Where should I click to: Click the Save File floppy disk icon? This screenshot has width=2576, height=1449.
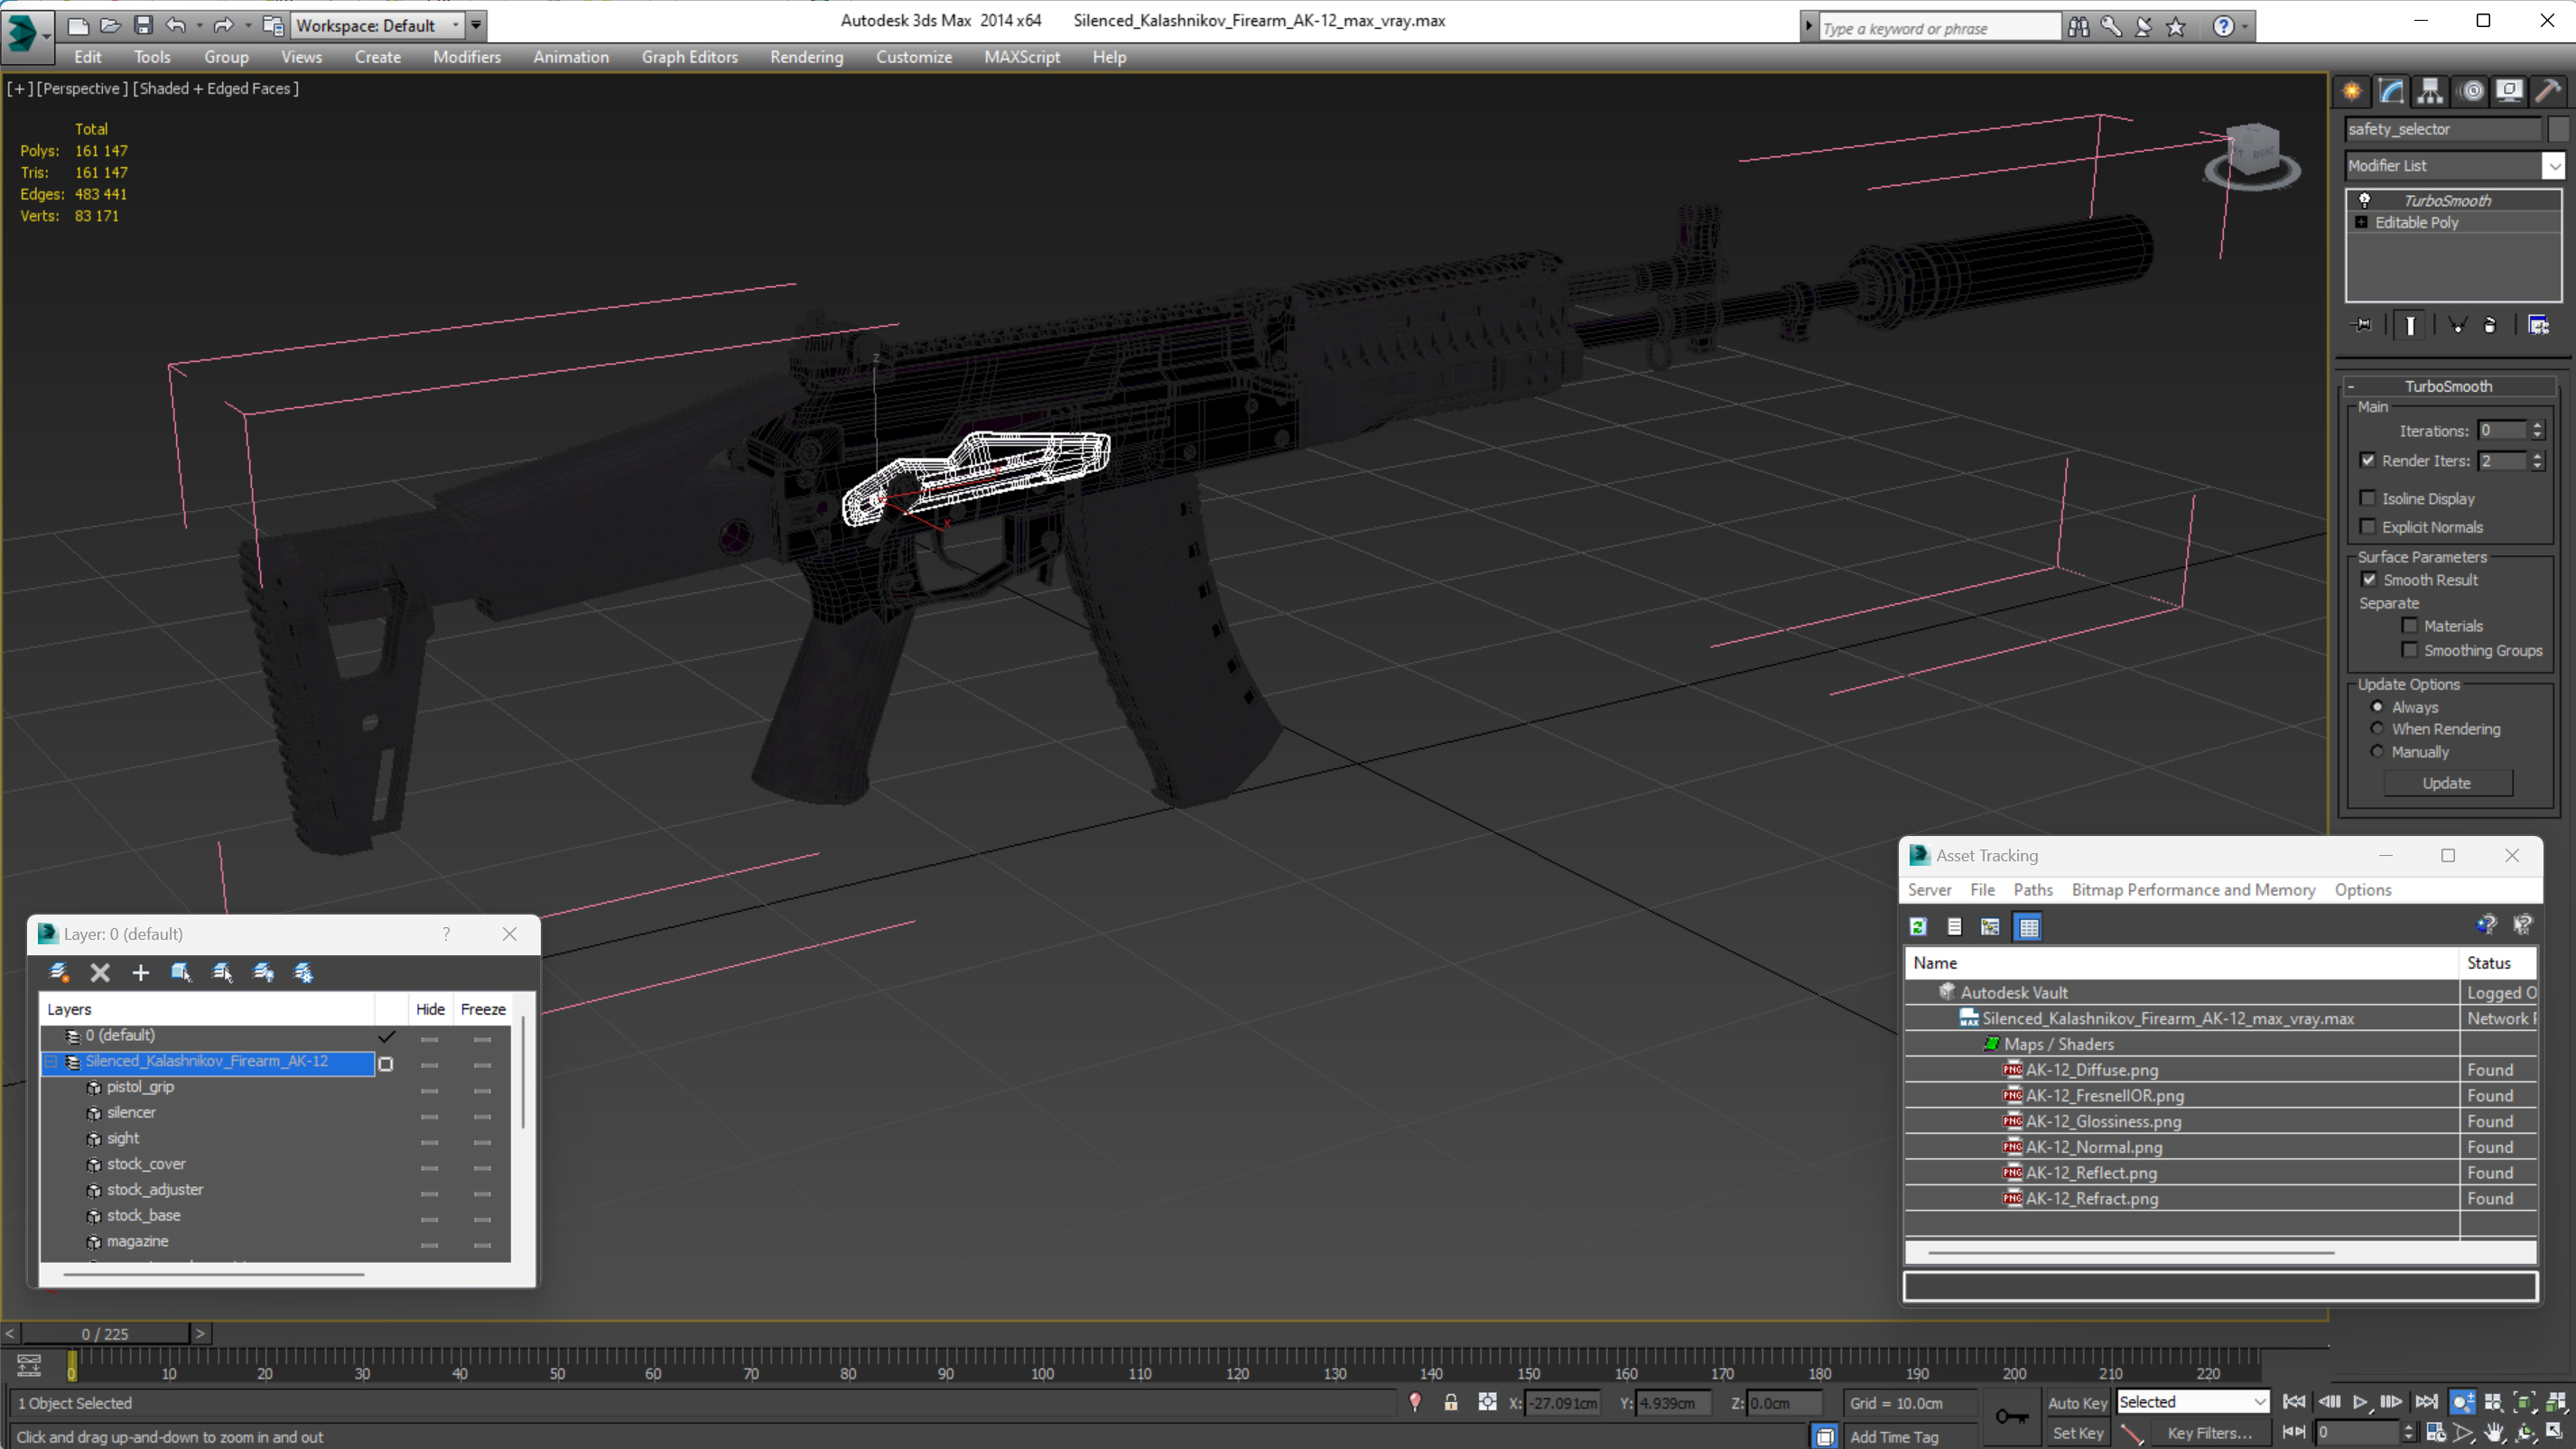click(143, 25)
